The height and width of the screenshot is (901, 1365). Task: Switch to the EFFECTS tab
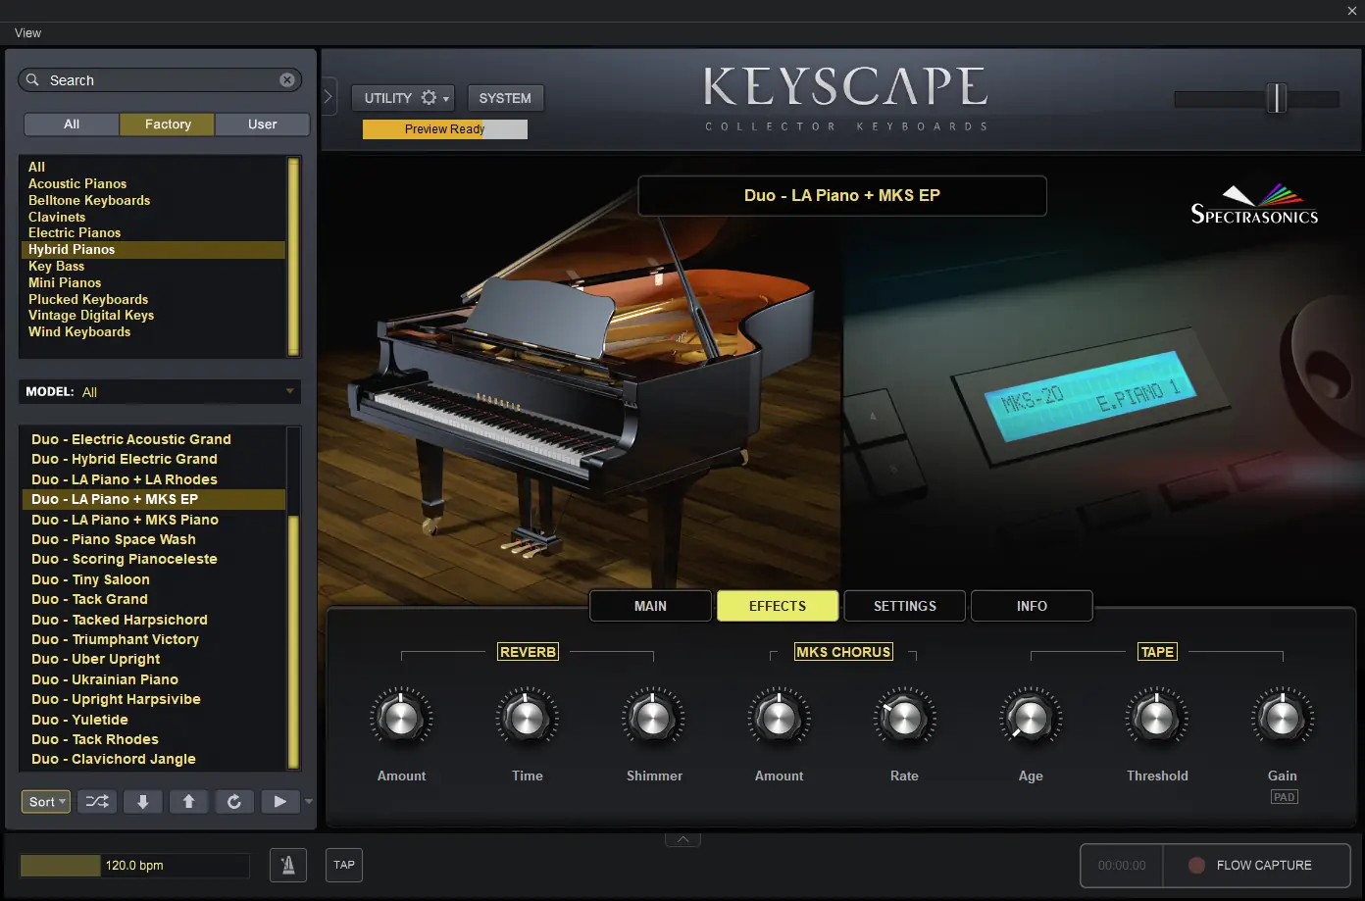[x=777, y=605]
